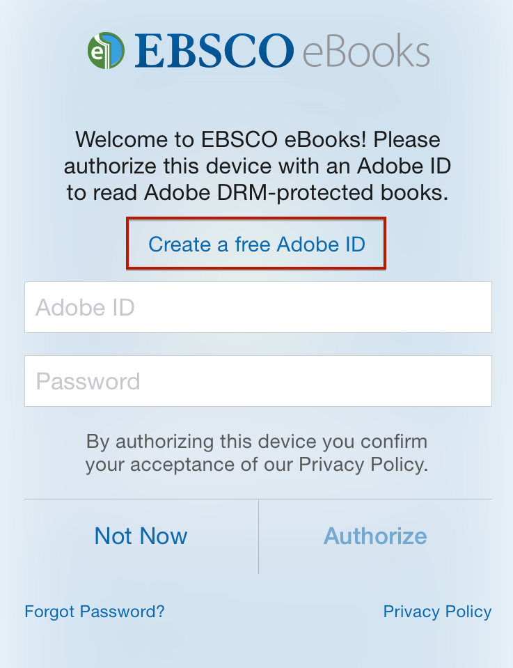Click the green and blue EBSCO logo icon
The image size is (513, 668).
(106, 50)
